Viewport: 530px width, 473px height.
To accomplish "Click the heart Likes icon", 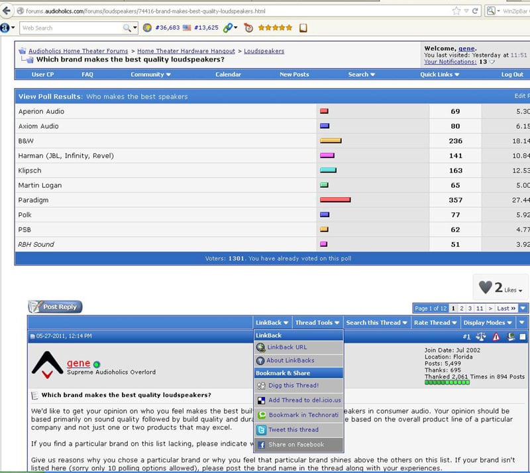I will pyautogui.click(x=486, y=287).
